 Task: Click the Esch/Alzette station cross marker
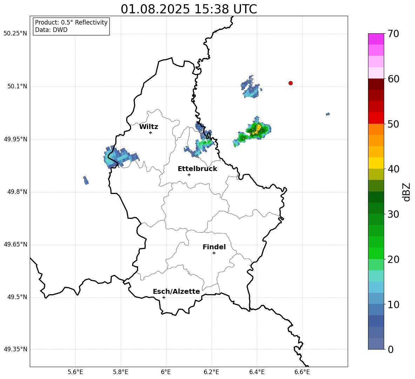tap(164, 297)
